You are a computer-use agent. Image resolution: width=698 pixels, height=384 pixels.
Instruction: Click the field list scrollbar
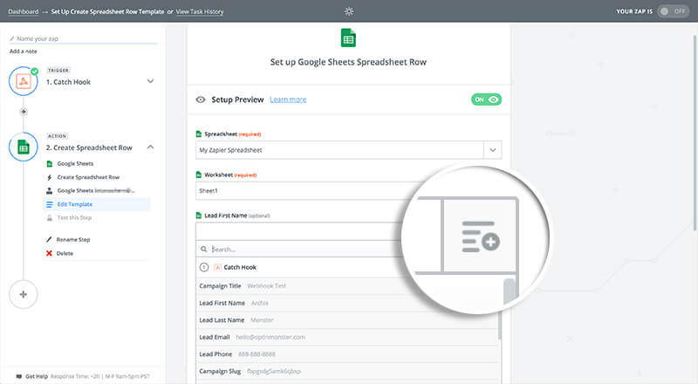click(499, 326)
